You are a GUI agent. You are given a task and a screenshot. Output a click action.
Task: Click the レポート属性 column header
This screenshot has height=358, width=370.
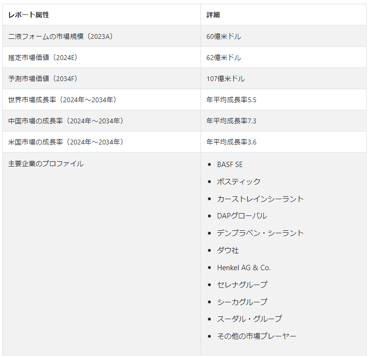point(29,15)
